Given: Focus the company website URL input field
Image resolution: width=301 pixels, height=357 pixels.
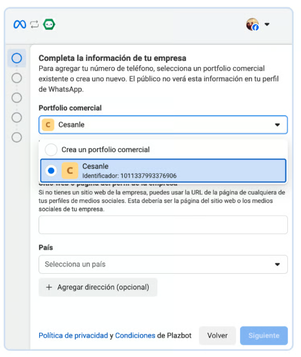Looking at the screenshot, I should [163, 225].
